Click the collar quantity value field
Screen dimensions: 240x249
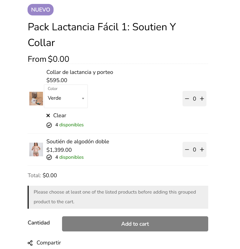(194, 99)
